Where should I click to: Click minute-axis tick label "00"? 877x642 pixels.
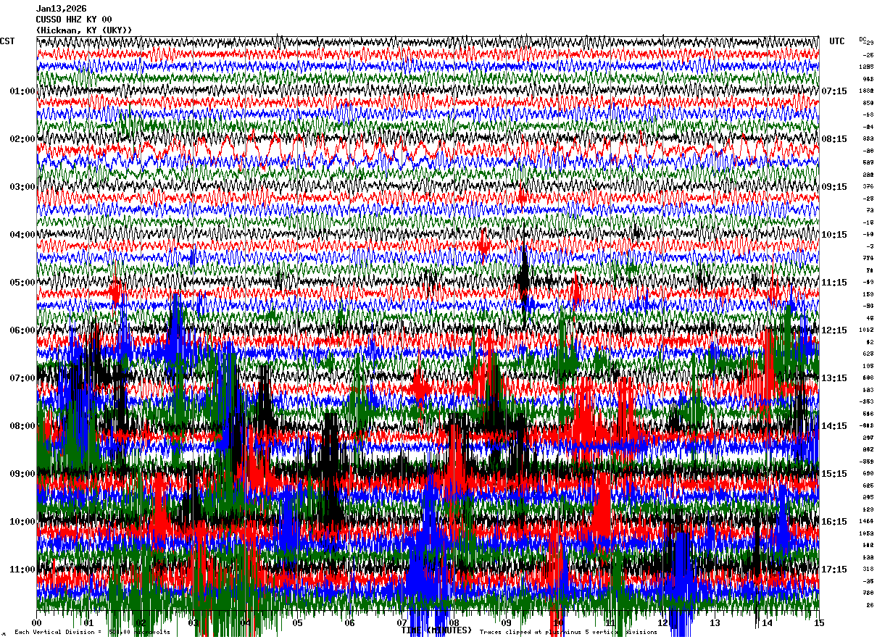(37, 622)
